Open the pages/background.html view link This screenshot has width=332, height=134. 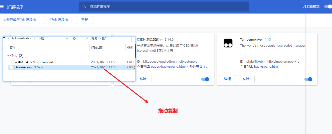[168, 67]
